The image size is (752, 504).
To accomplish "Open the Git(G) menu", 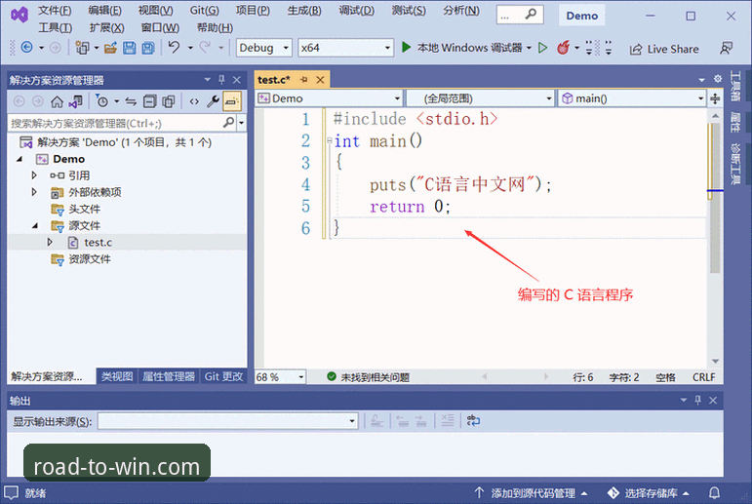I will 204,10.
